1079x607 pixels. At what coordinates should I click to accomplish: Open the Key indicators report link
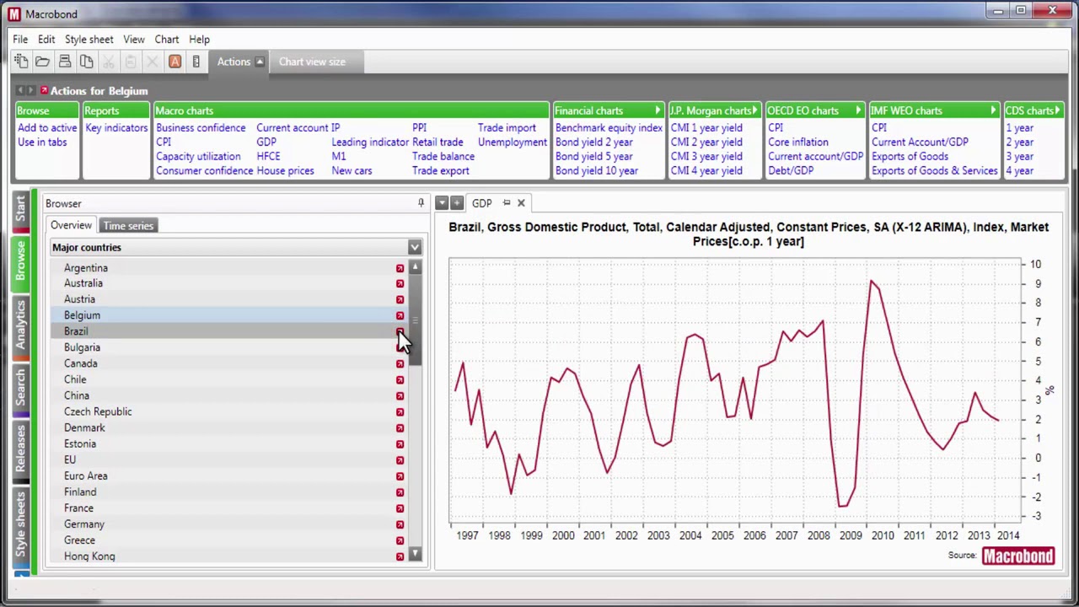(x=116, y=128)
